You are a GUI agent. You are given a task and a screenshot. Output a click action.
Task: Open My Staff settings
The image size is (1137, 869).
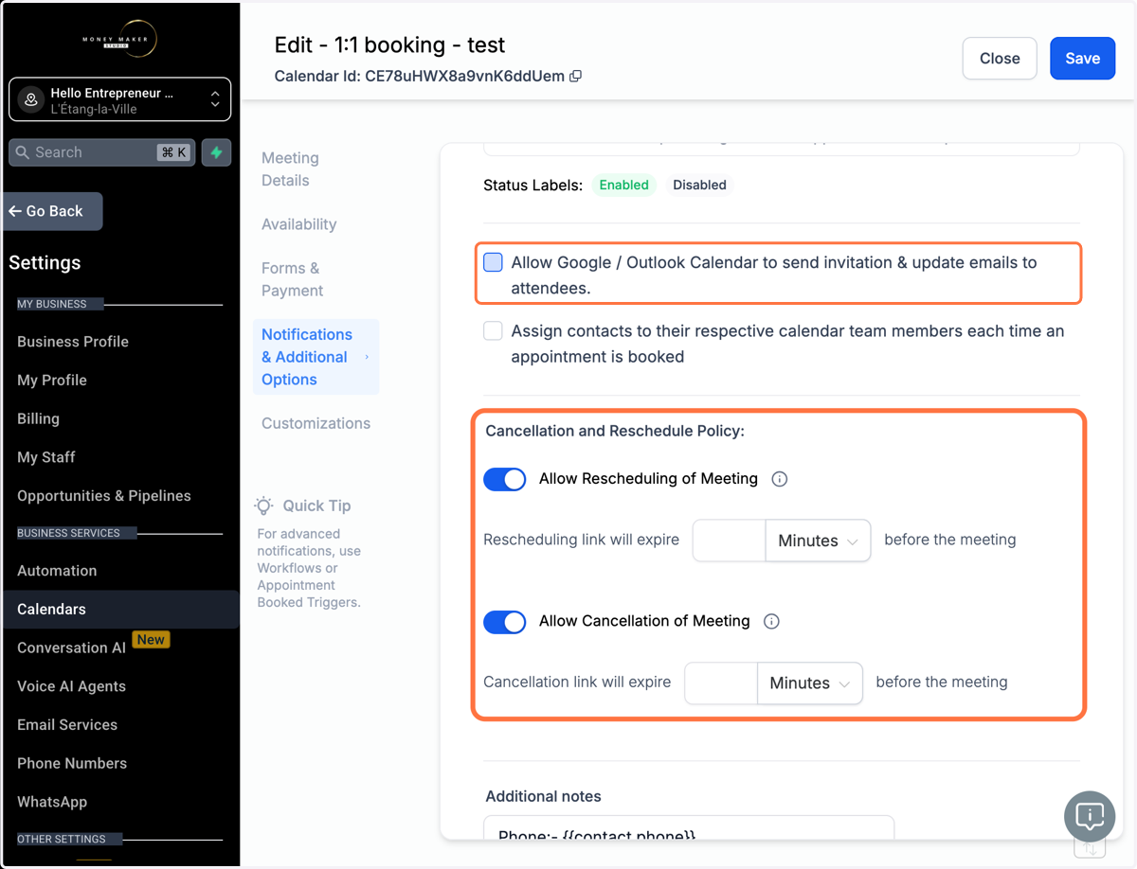(x=45, y=457)
